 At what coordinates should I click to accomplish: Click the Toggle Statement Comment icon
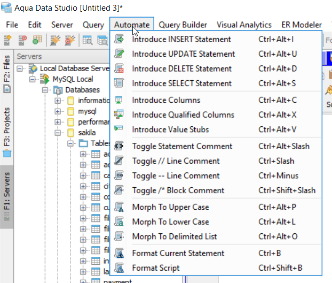[120, 147]
